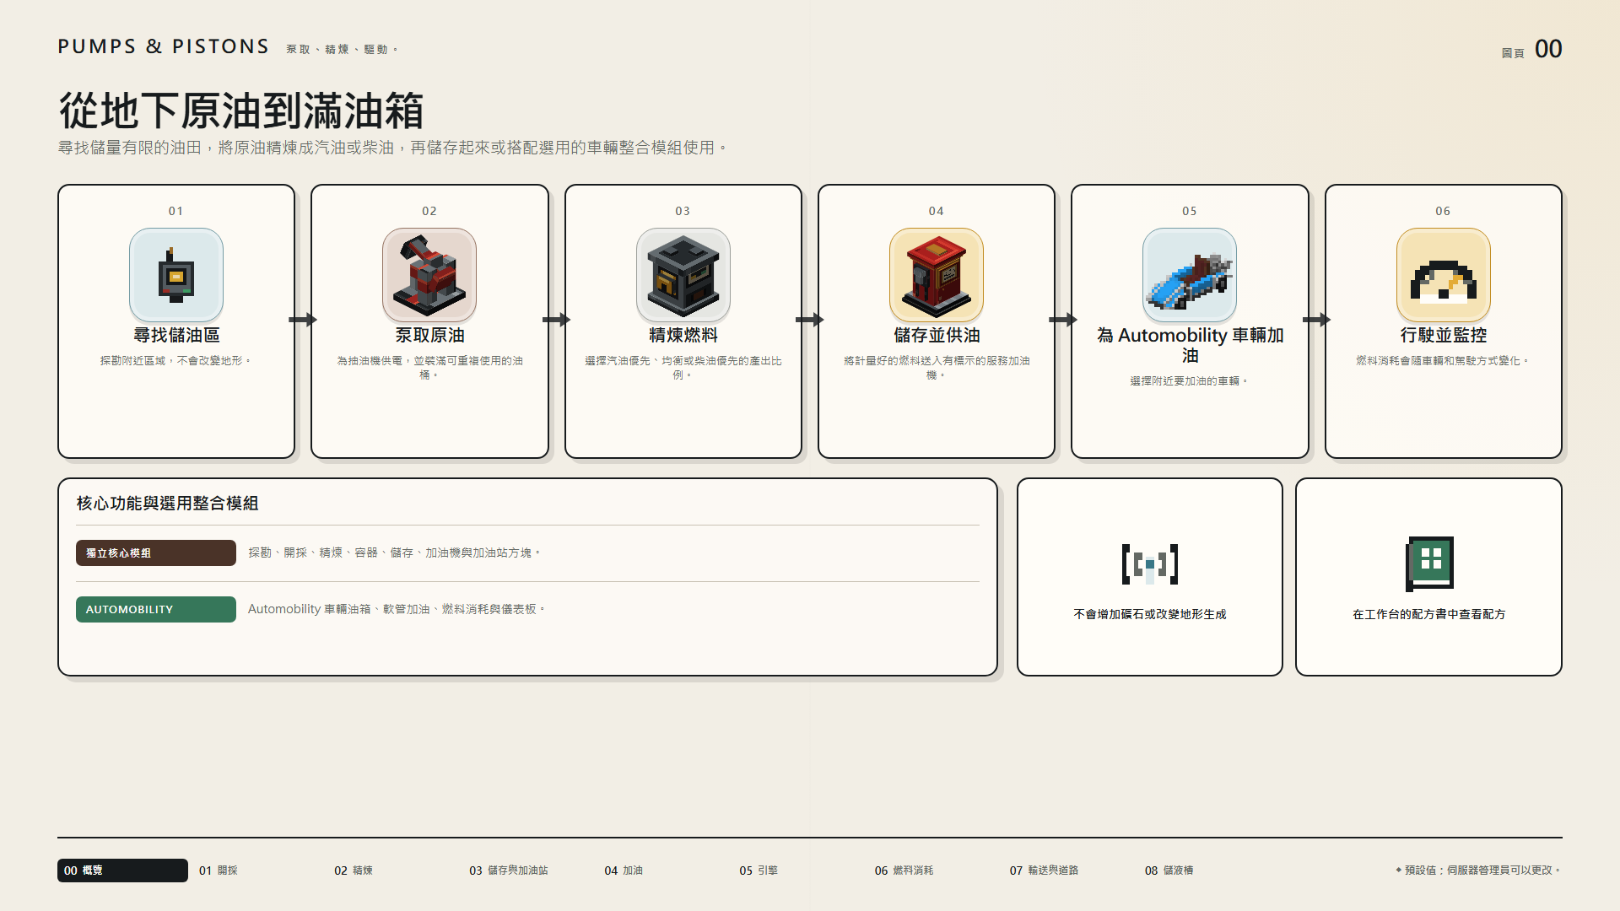Click the ore bracket icon above 不會增加礦石
The width and height of the screenshot is (1620, 911).
tap(1150, 564)
